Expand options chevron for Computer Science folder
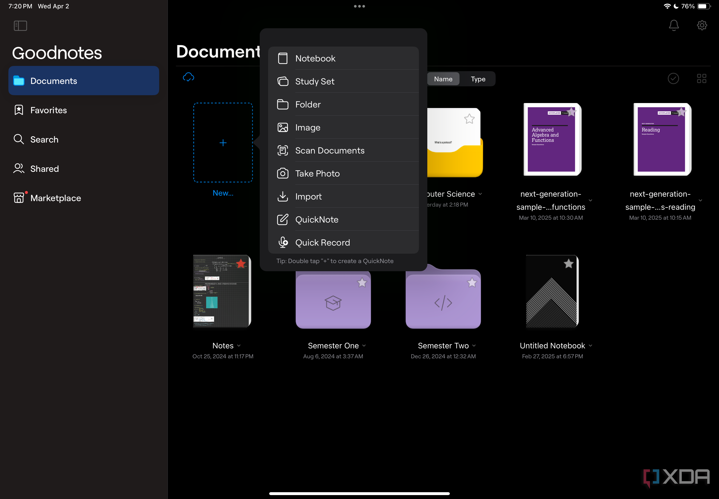719x499 pixels. [x=480, y=194]
